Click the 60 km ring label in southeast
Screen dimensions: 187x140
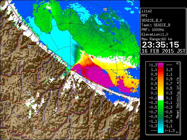[x=105, y=130]
